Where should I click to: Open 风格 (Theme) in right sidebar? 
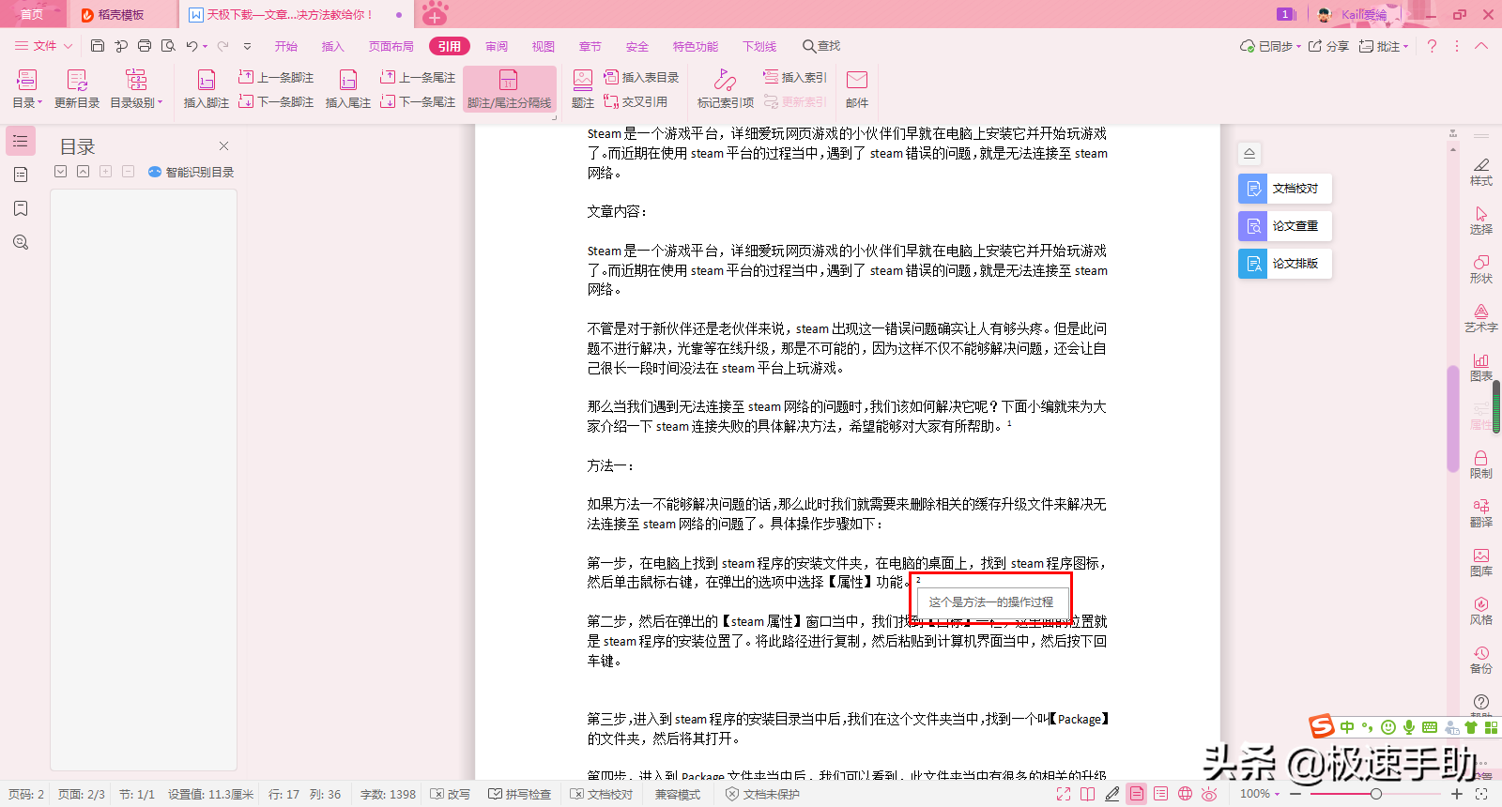pos(1481,611)
